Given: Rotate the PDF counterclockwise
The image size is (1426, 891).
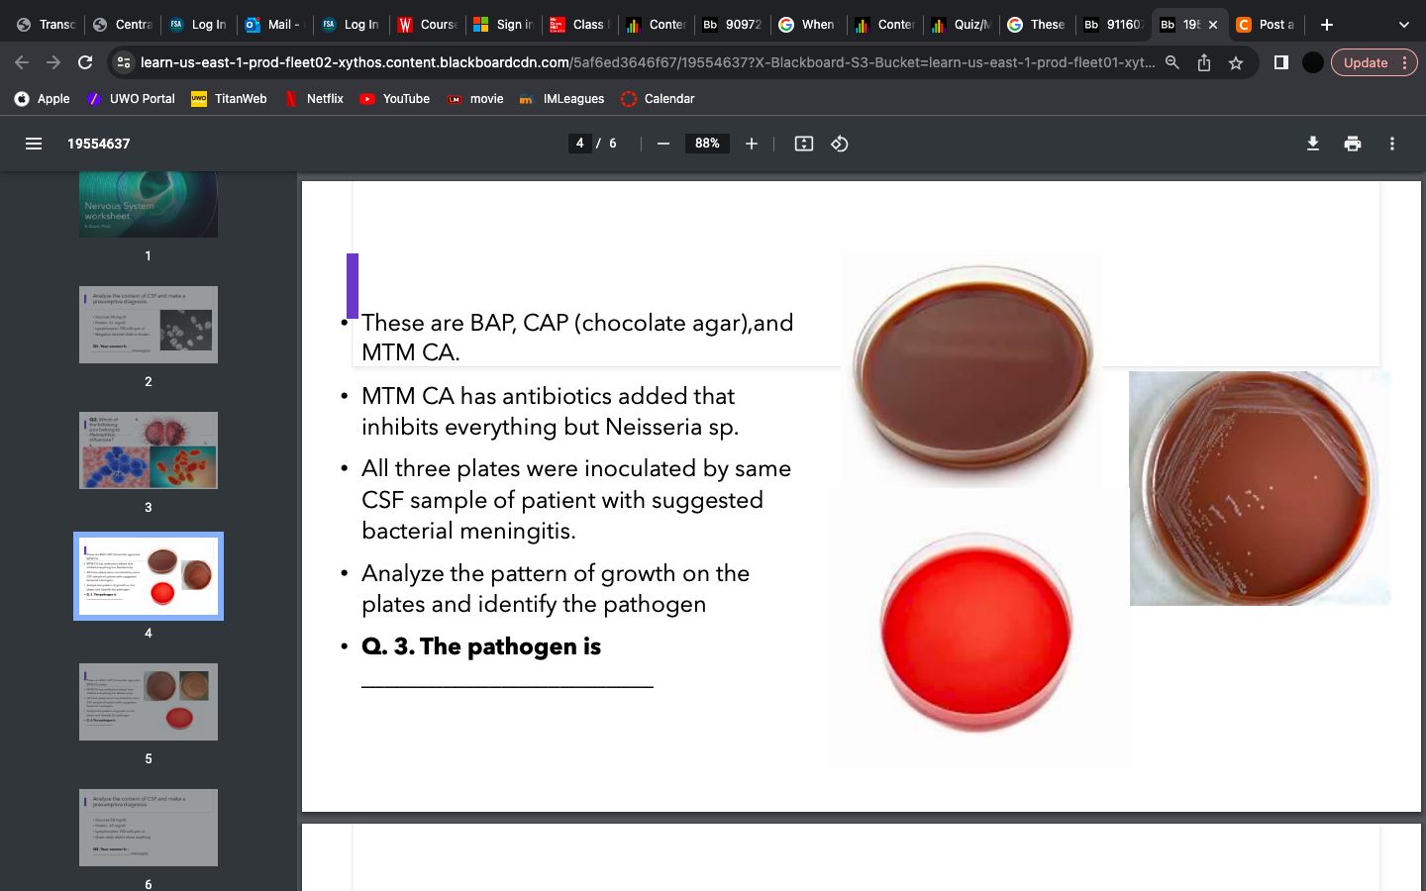Looking at the screenshot, I should tap(839, 144).
